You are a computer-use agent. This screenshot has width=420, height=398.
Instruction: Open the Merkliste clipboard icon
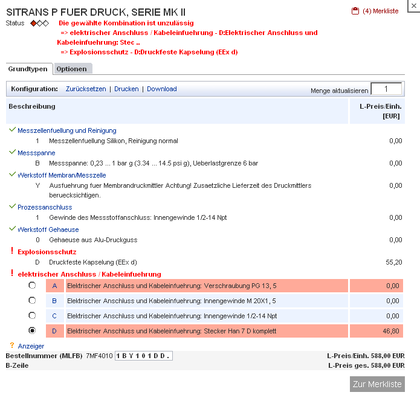tap(355, 11)
